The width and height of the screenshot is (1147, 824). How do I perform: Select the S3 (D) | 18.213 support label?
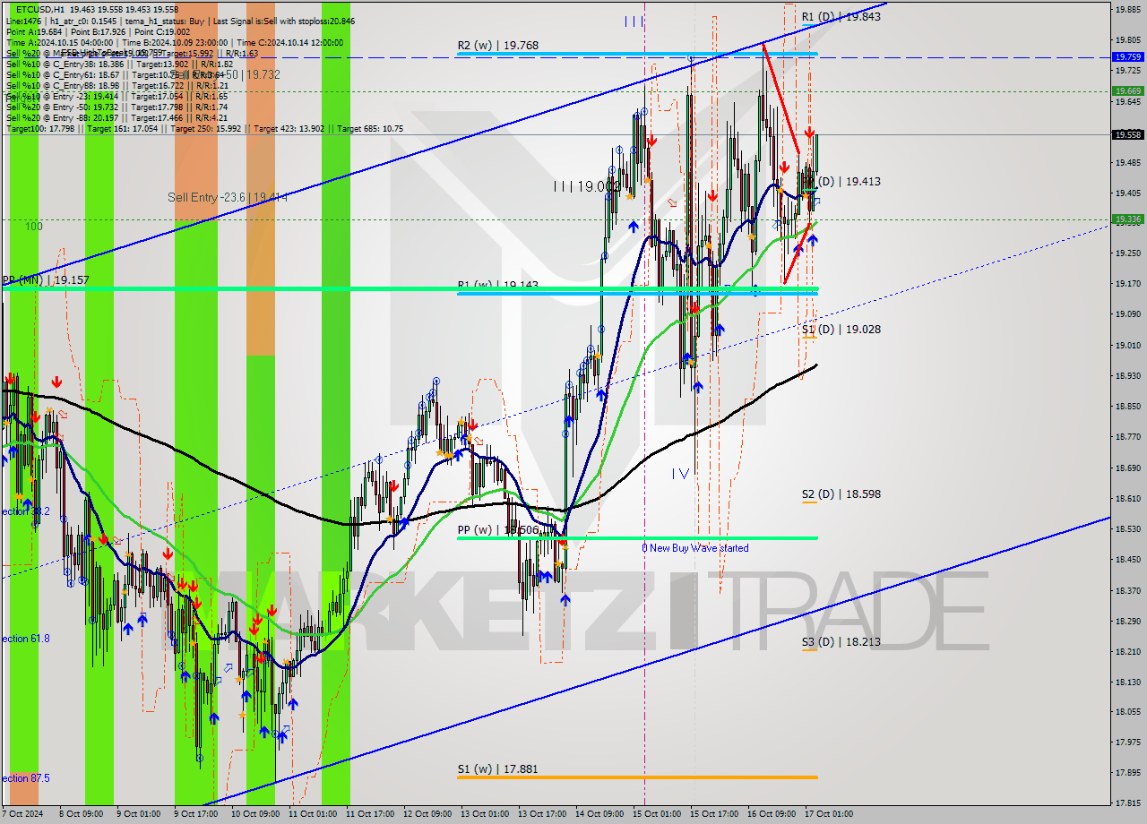841,642
